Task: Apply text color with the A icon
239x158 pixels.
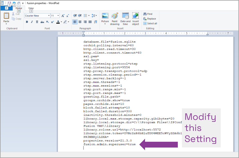Action: pos(58,22)
